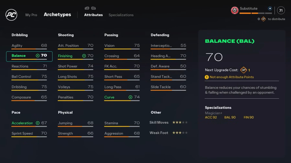Click the Weak Foot star rating
The height and width of the screenshot is (163, 291).
[x=180, y=133]
